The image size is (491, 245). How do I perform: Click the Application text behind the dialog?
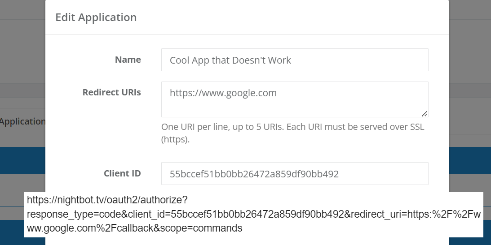[22, 121]
